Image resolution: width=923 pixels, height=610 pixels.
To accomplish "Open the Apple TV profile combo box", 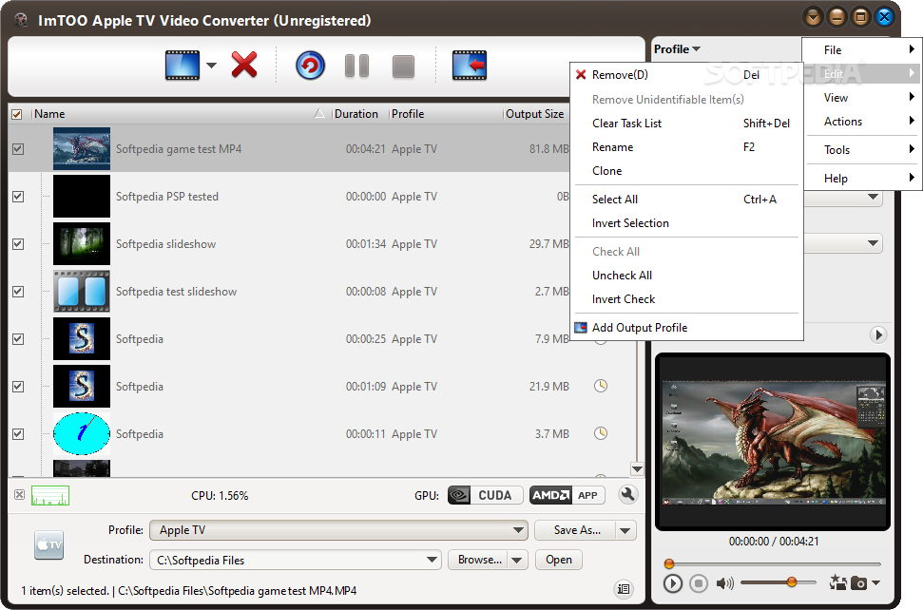I will click(x=338, y=530).
